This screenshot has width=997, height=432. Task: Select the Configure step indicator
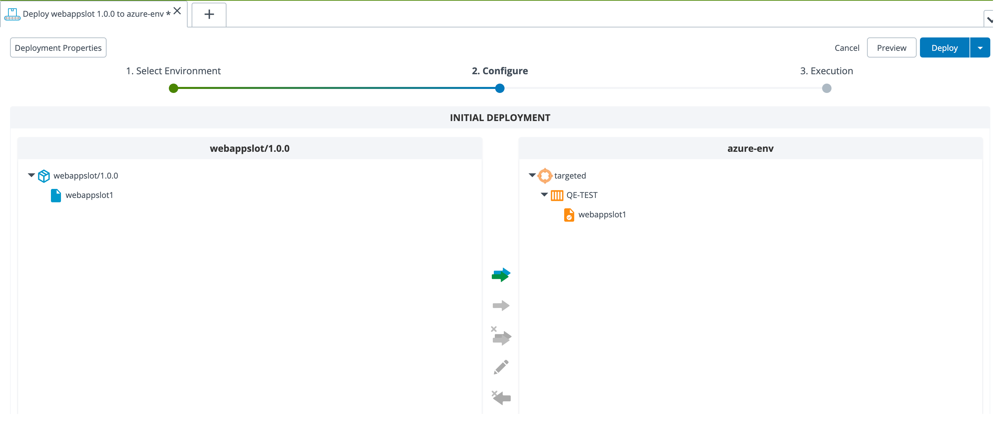click(x=499, y=88)
